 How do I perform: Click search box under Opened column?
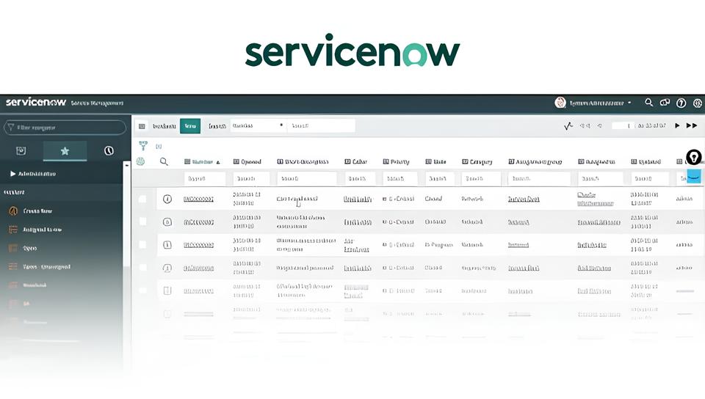[x=251, y=179]
